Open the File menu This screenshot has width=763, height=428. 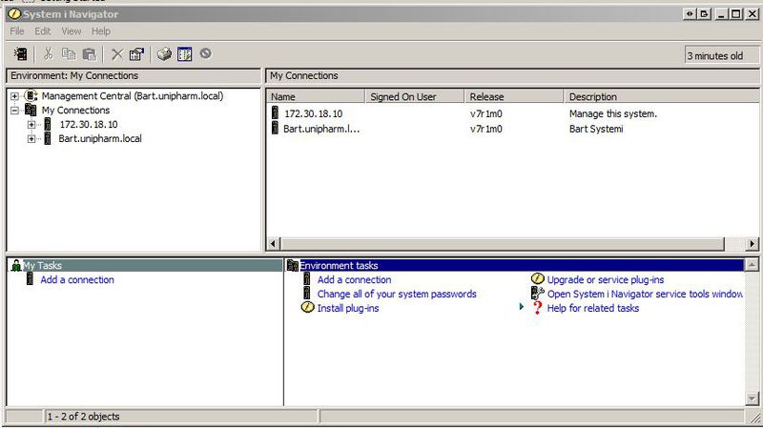coord(17,31)
